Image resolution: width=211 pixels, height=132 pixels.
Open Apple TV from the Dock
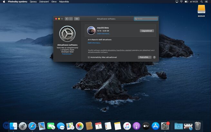[x=146, y=126]
